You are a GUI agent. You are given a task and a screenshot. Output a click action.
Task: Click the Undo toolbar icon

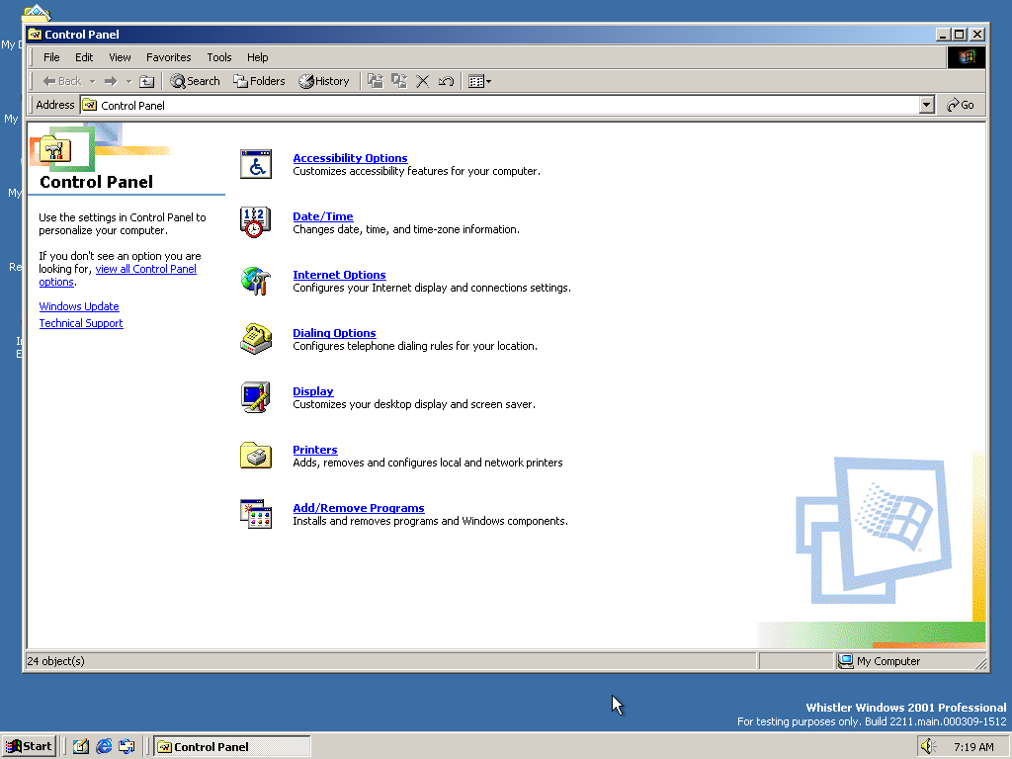click(x=446, y=81)
